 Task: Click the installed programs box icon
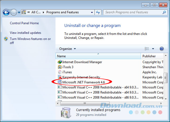point(66,113)
